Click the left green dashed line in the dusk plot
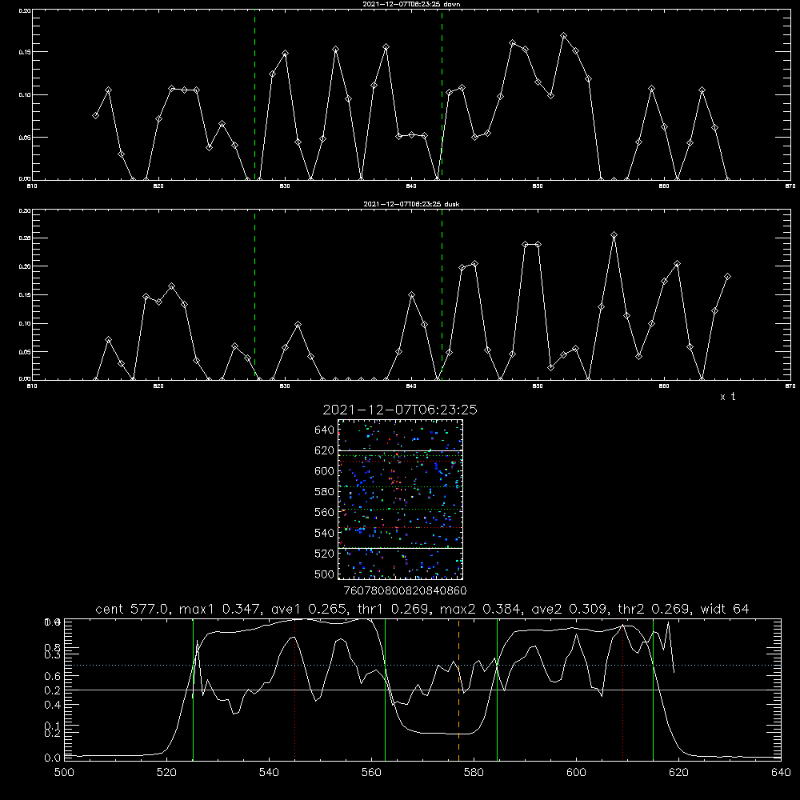 (254, 295)
